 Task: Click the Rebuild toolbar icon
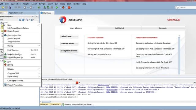pyautogui.click(x=48, y=7)
